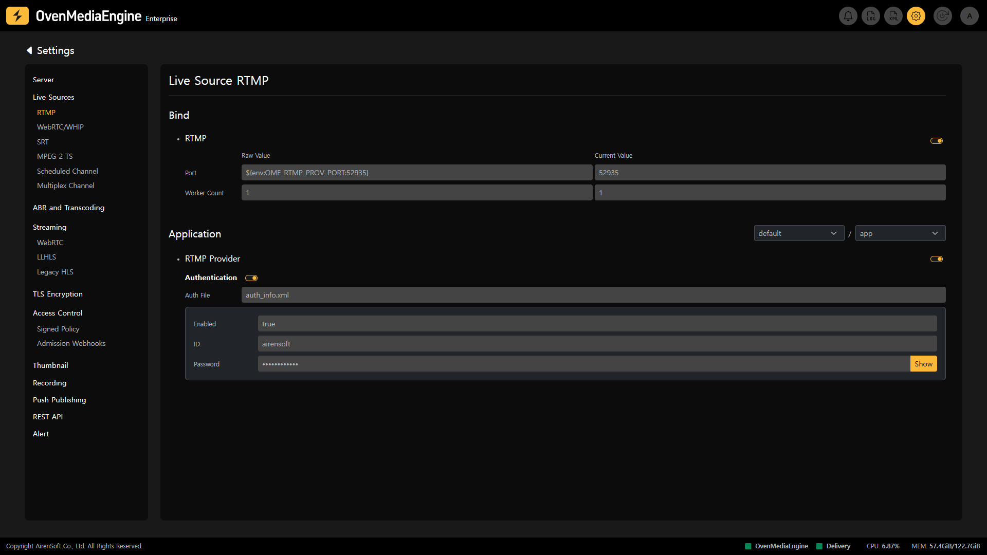Screen dimensions: 987x555
Task: Open the Push Publishing section
Action: click(x=59, y=400)
